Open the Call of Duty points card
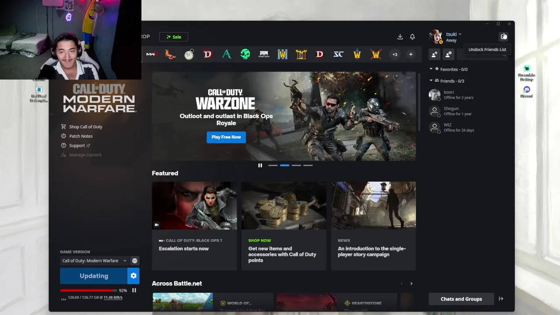560x315 pixels. coord(284,226)
